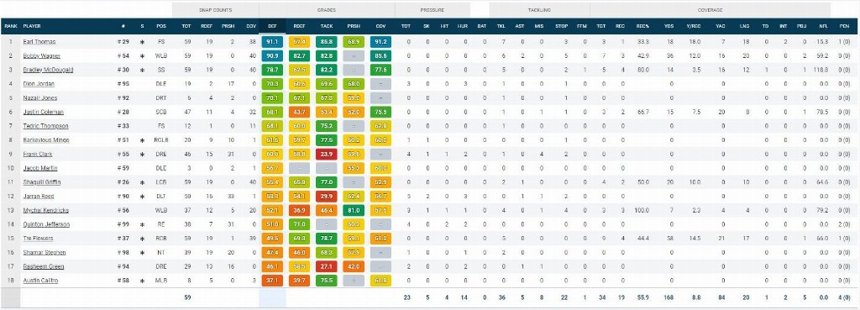The image size is (860, 310).
Task: Click Austin Calitro starter star icon
Action: pyautogui.click(x=142, y=281)
